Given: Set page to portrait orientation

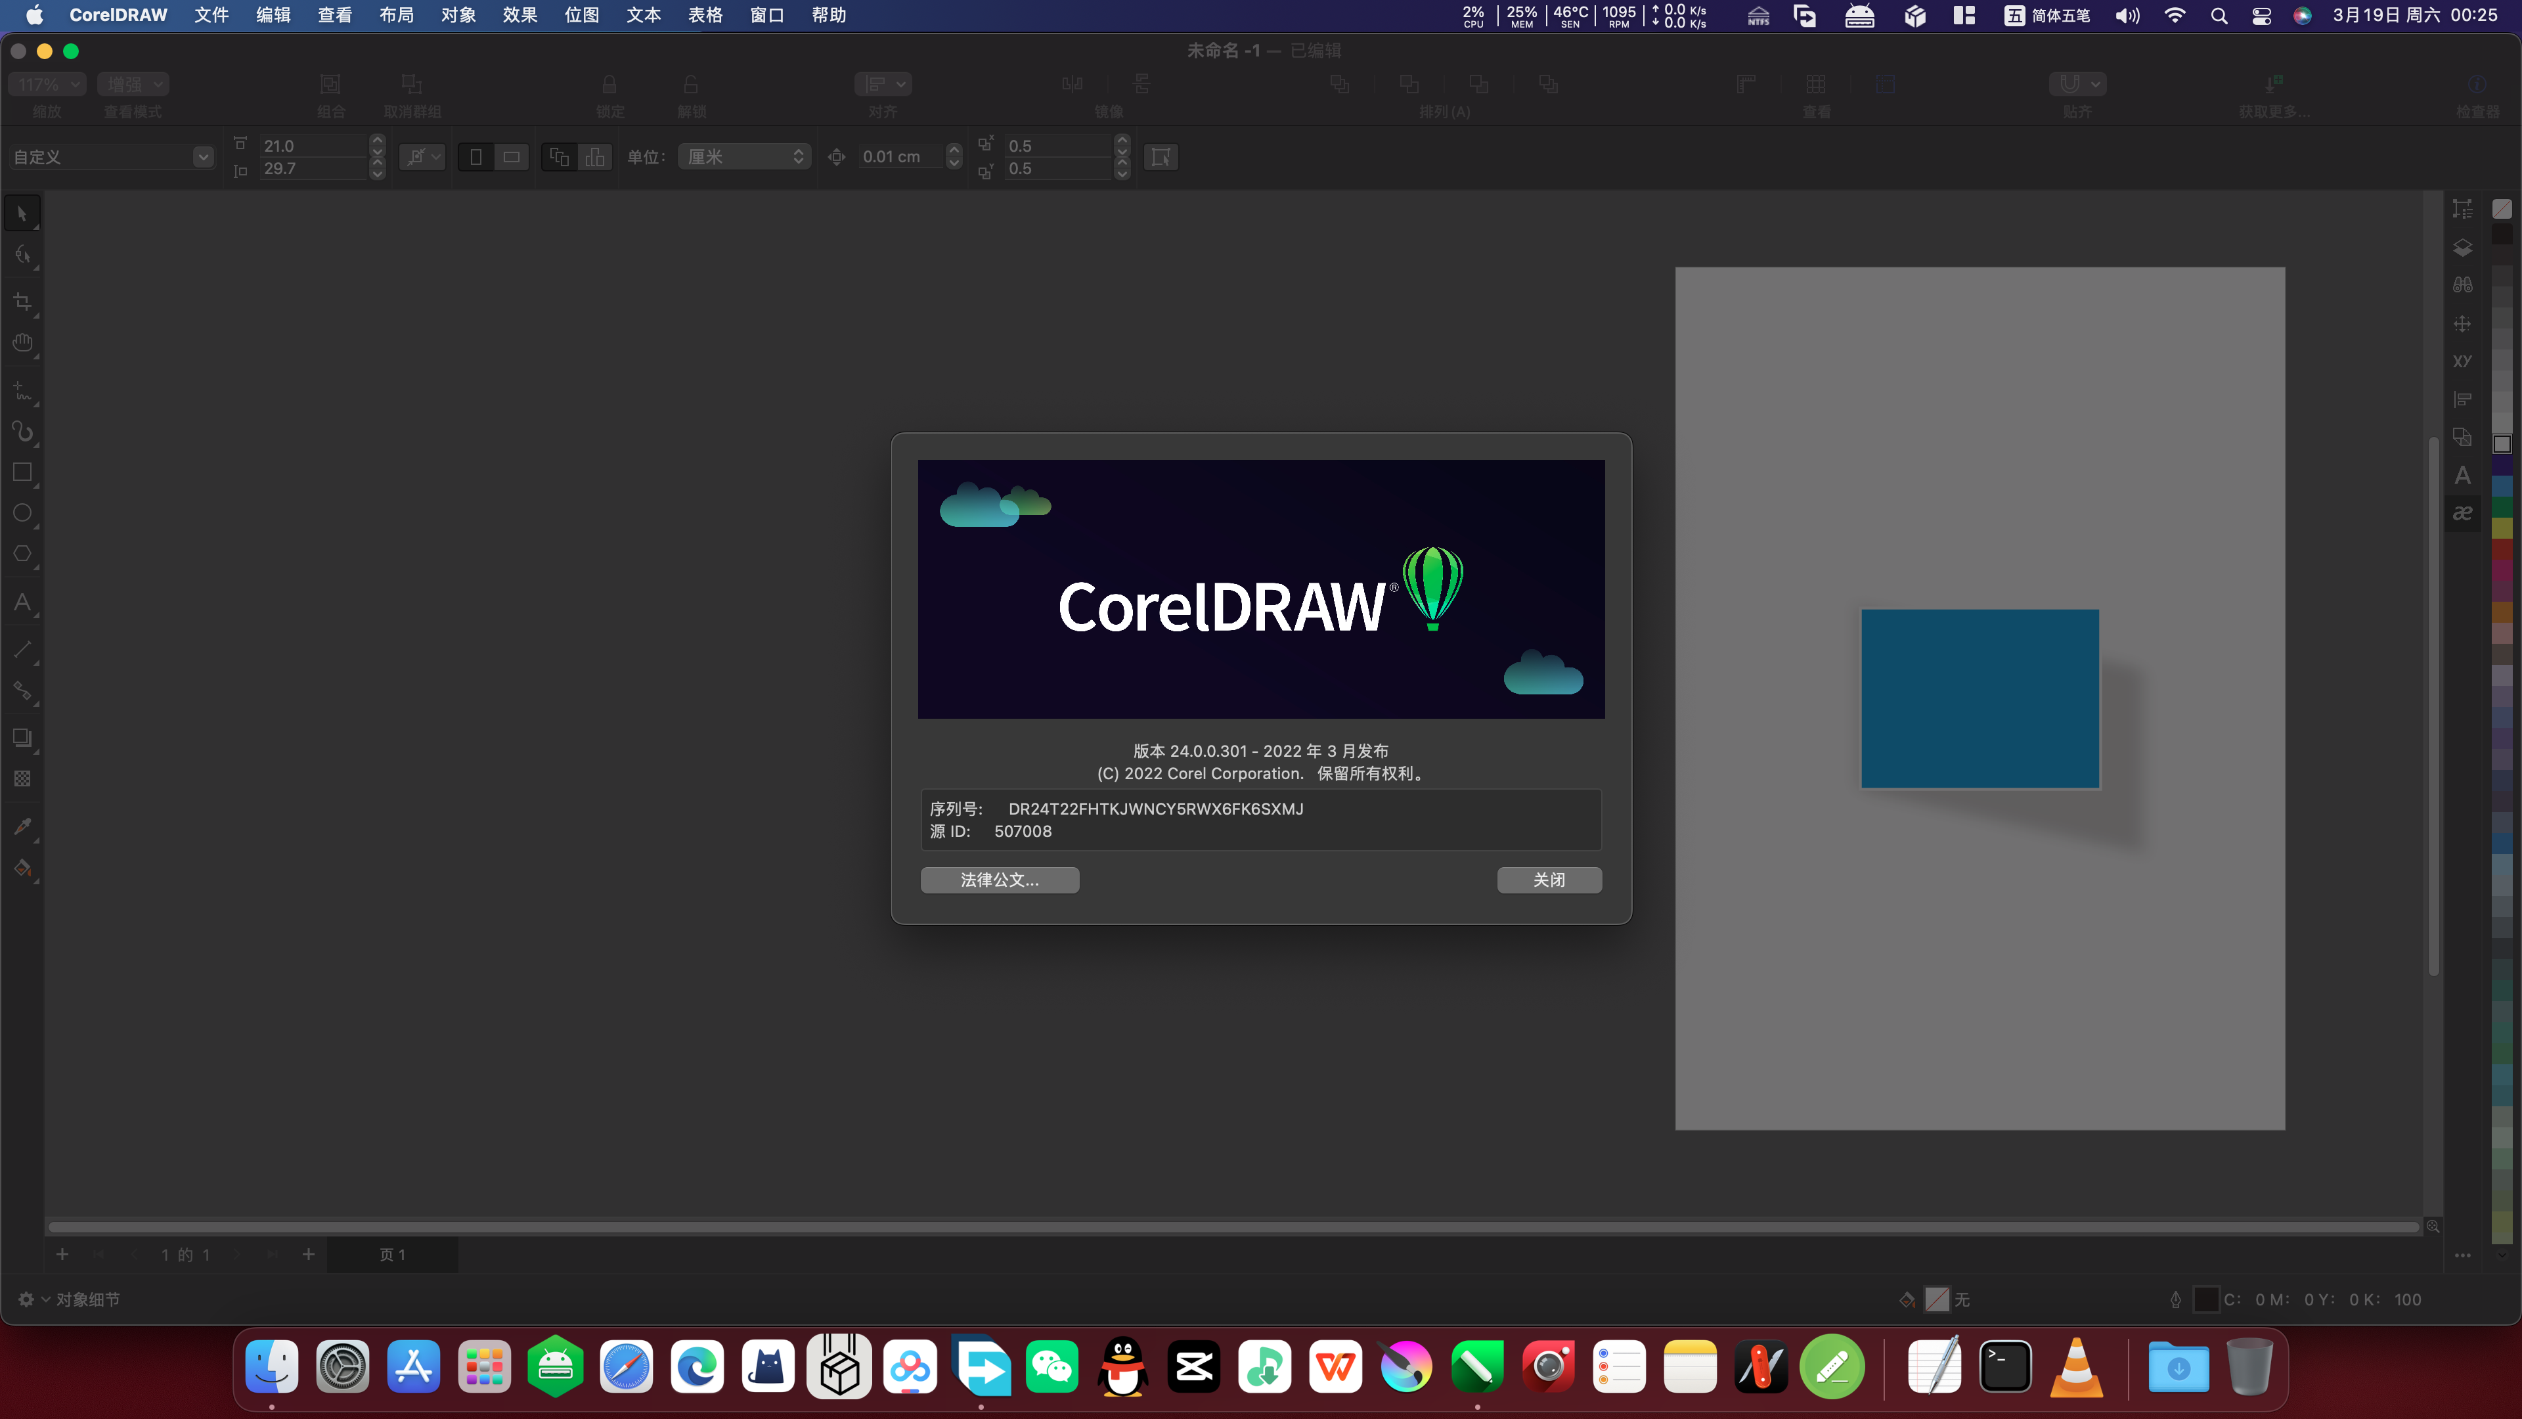Looking at the screenshot, I should coord(476,157).
